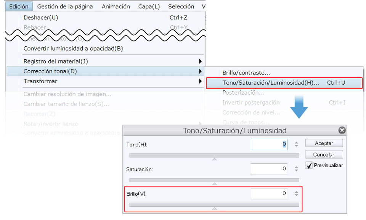Click the Saturación stepper arrows
Viewport: 366px width, 220px height.
[x=296, y=169]
